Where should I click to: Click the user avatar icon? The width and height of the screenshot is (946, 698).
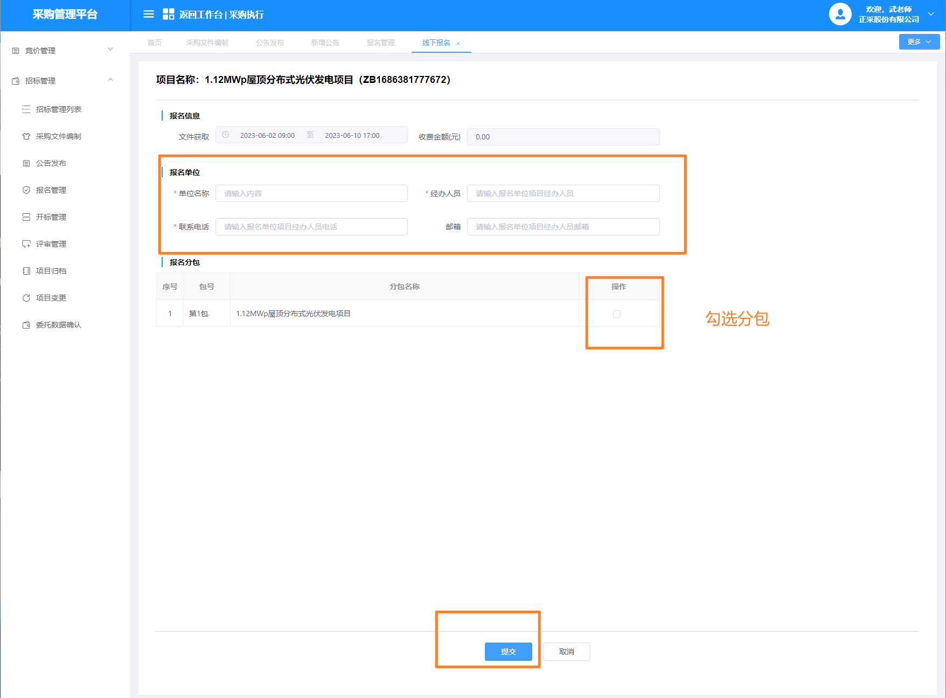(840, 15)
